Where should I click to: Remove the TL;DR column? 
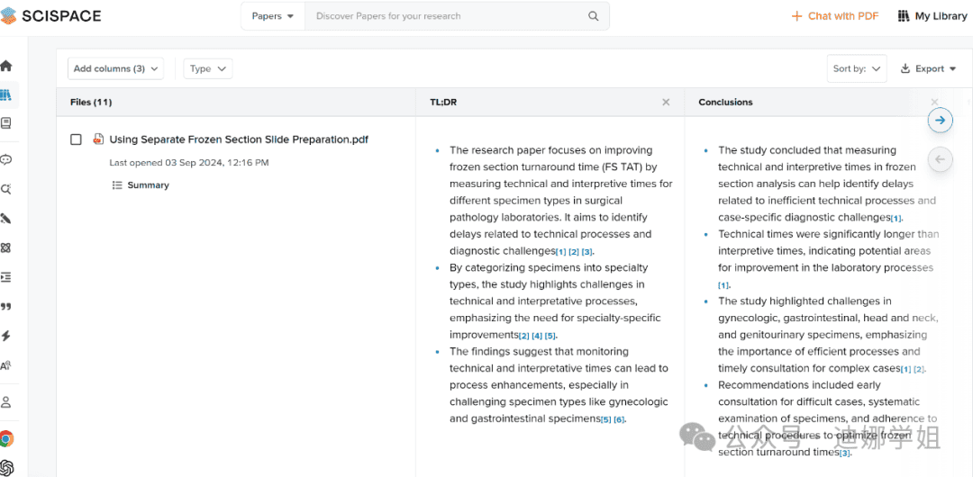pyautogui.click(x=666, y=103)
